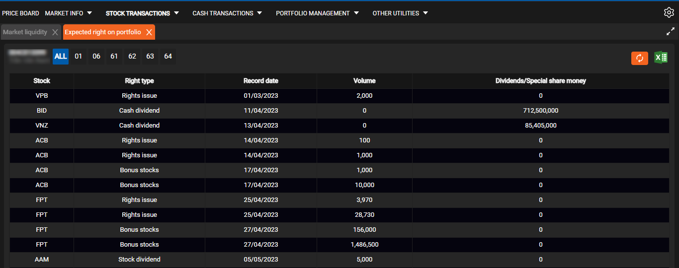
Task: Select the ALL account filter
Action: tap(61, 57)
